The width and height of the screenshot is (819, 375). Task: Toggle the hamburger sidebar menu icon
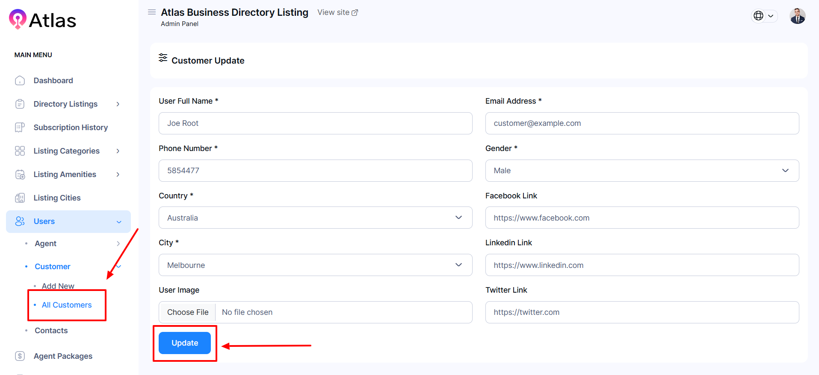pyautogui.click(x=152, y=12)
